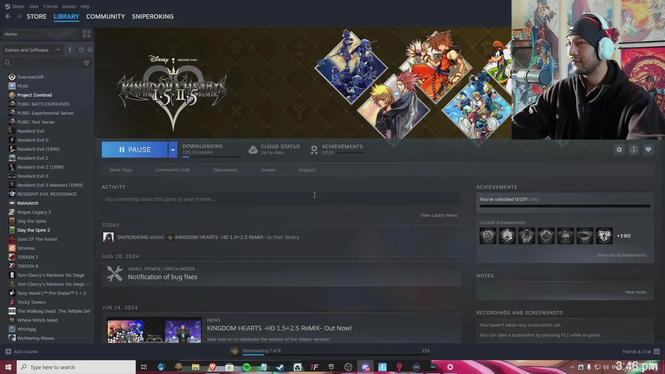Open the Help menu
The height and width of the screenshot is (374, 665).
point(85,6)
